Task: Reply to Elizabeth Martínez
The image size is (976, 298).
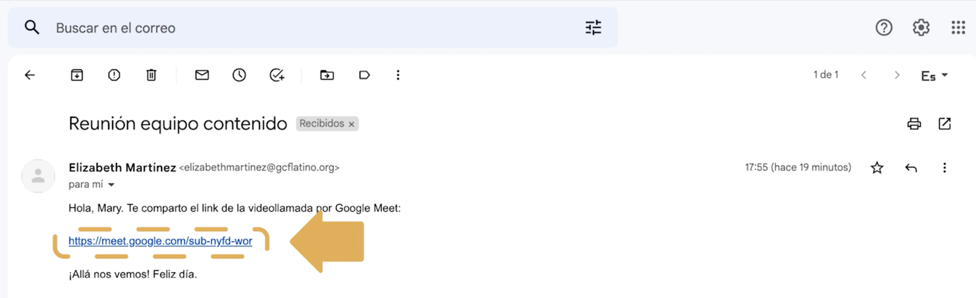Action: point(912,167)
